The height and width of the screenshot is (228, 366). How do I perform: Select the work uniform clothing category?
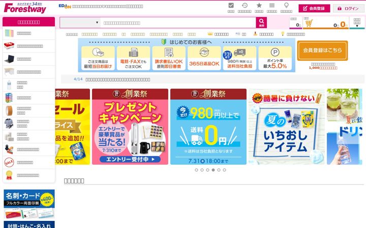click(9, 124)
